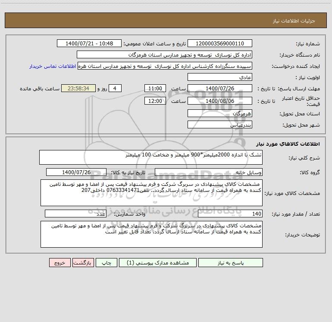Click response deadline date 1400/07/26 field
The image size is (332, 322).
220,88
